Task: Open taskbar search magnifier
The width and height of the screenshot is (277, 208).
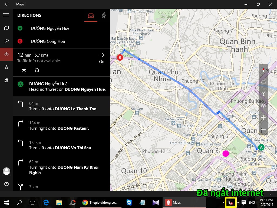Action: 19,203
